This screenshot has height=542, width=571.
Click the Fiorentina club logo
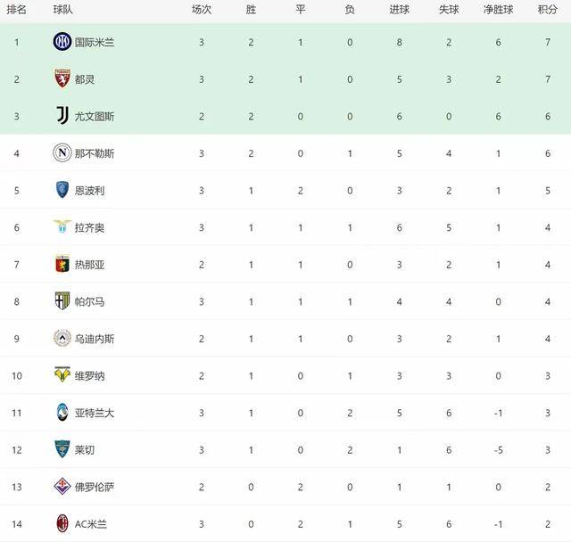coord(62,486)
